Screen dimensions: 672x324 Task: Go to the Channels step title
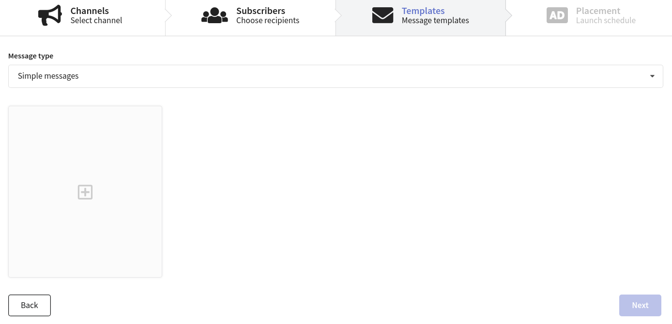tap(90, 11)
